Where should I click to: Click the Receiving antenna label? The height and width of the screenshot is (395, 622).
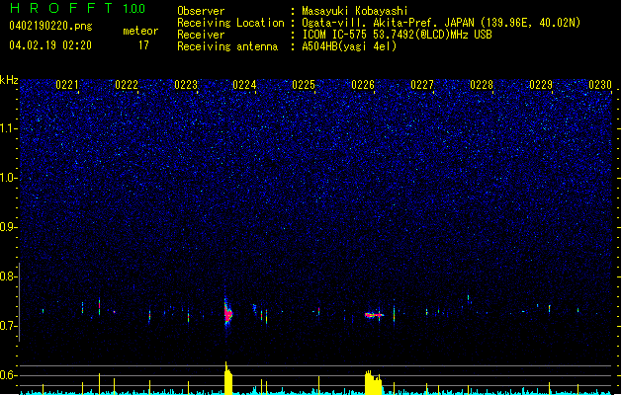227,46
